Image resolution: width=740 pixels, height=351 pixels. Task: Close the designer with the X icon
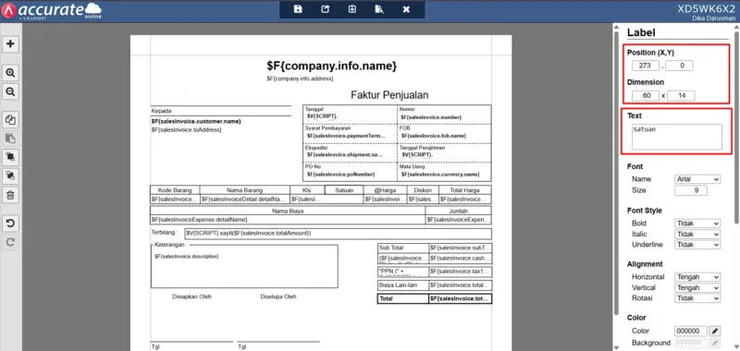[406, 9]
